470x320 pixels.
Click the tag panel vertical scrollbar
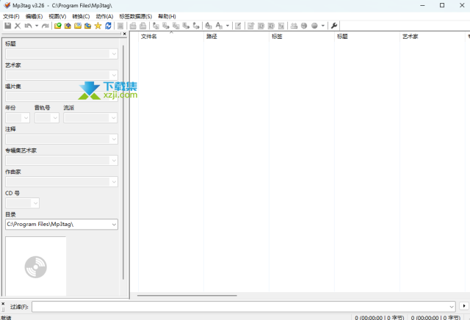click(123, 162)
